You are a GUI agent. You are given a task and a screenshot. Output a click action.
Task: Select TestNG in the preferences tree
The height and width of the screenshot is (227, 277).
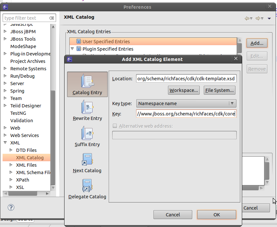coord(18,113)
